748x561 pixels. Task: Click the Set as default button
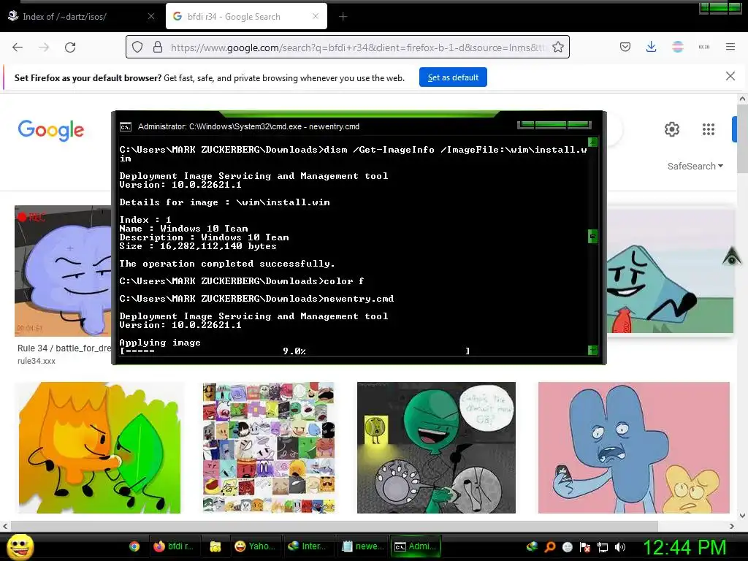point(453,77)
